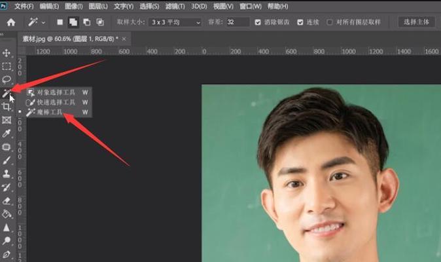The width and height of the screenshot is (441, 262).
Task: Select New Selection mode icon
Action: tap(60, 22)
